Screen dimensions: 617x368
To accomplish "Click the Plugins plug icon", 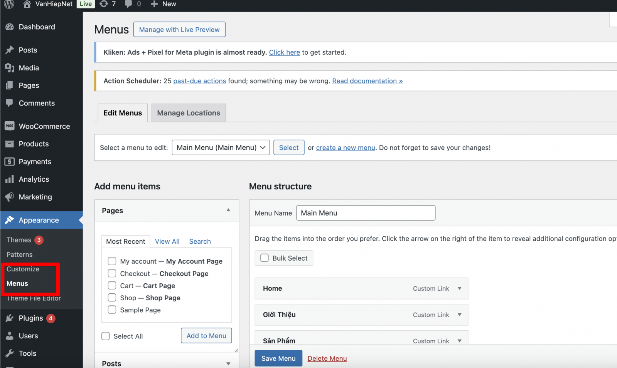I will [x=10, y=318].
